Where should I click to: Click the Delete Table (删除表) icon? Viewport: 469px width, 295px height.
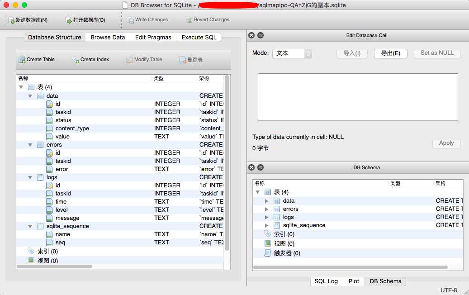[x=183, y=60]
